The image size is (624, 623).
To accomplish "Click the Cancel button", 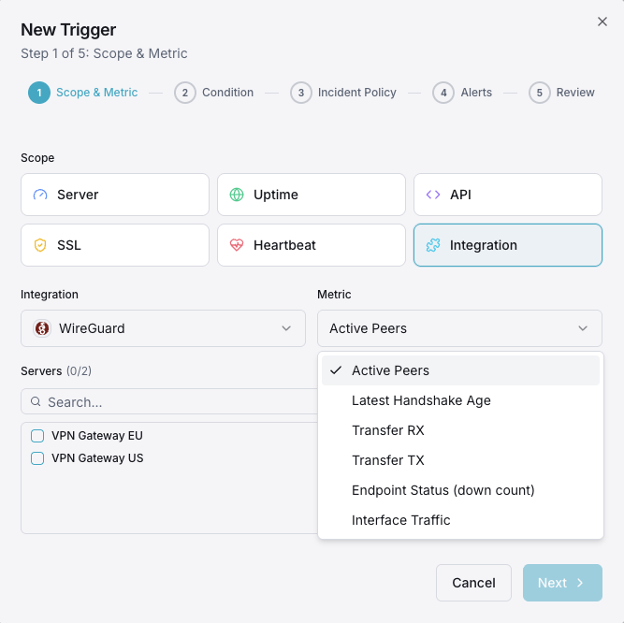I will click(x=473, y=583).
